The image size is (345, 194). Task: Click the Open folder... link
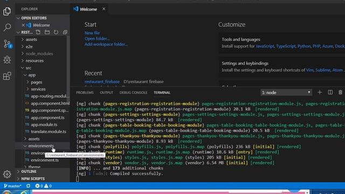tap(97, 38)
